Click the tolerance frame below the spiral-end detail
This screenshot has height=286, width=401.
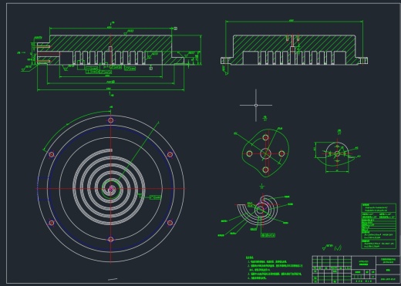click(x=268, y=235)
